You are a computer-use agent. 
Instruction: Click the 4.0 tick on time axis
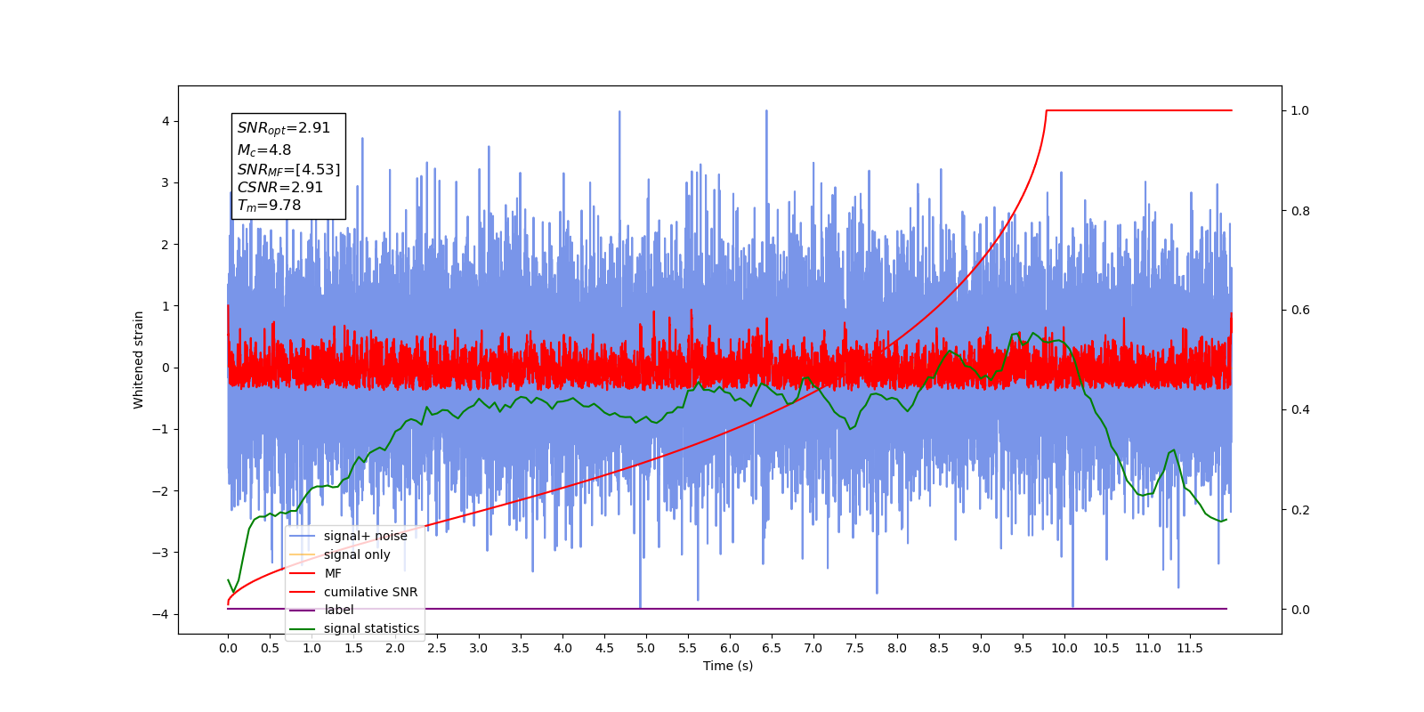coord(562,648)
